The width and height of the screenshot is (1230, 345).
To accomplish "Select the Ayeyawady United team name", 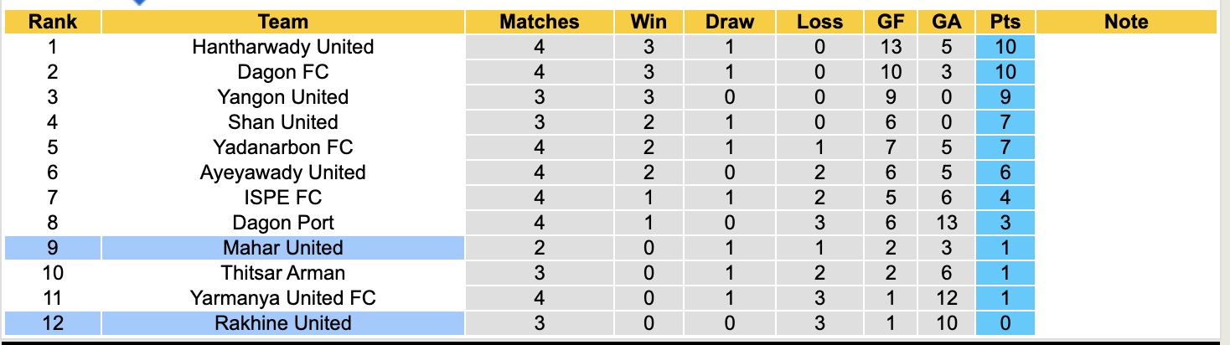I will click(x=282, y=172).
